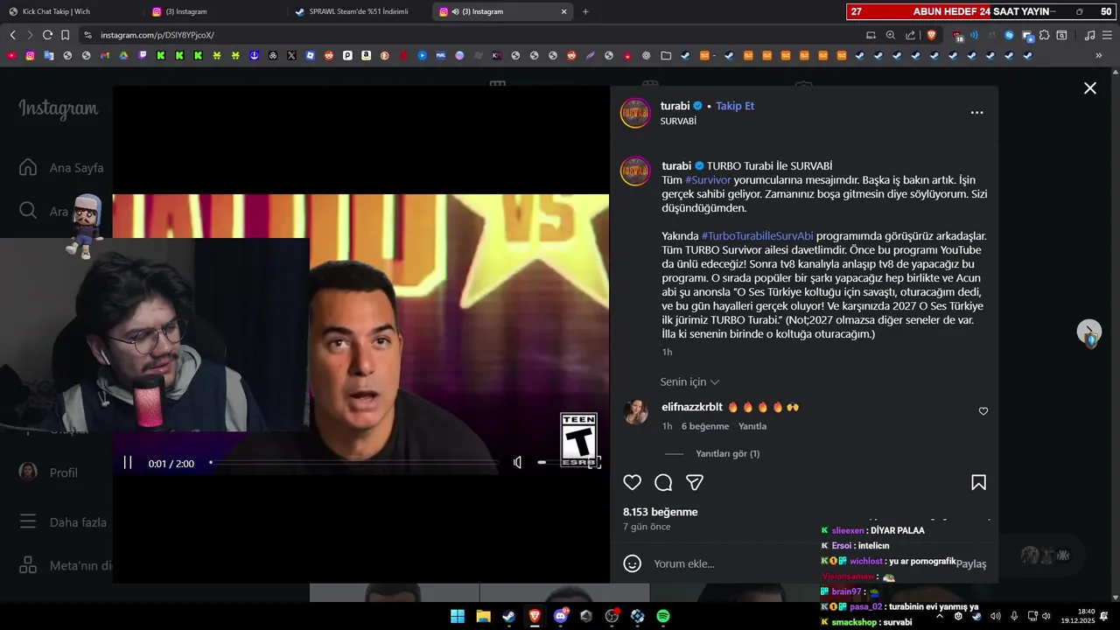Open the Gmail bookmark

[x=105, y=55]
